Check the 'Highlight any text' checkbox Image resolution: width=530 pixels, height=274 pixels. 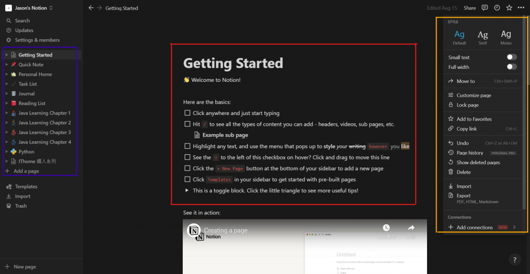187,146
